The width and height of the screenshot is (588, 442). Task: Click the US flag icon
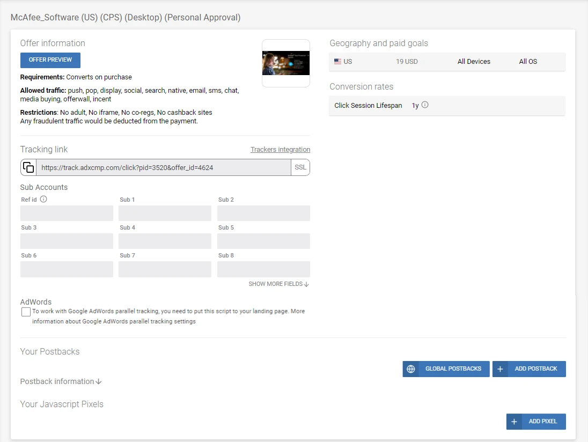[x=337, y=62]
